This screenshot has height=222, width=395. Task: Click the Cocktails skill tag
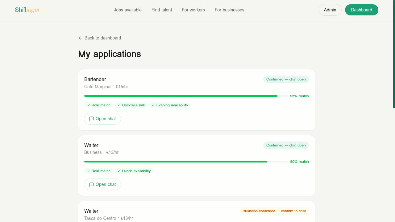click(x=131, y=105)
